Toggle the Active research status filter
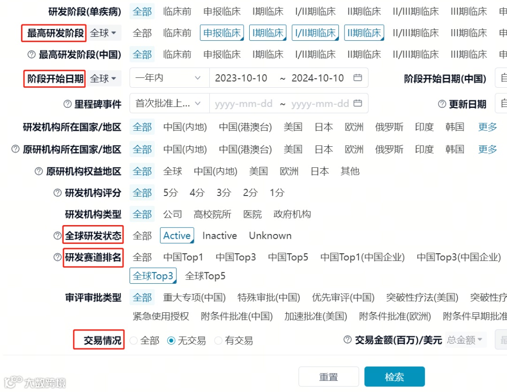507x392 pixels. point(177,235)
